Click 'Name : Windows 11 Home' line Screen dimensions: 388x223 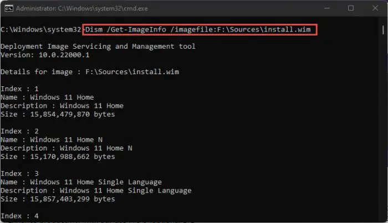(x=47, y=97)
